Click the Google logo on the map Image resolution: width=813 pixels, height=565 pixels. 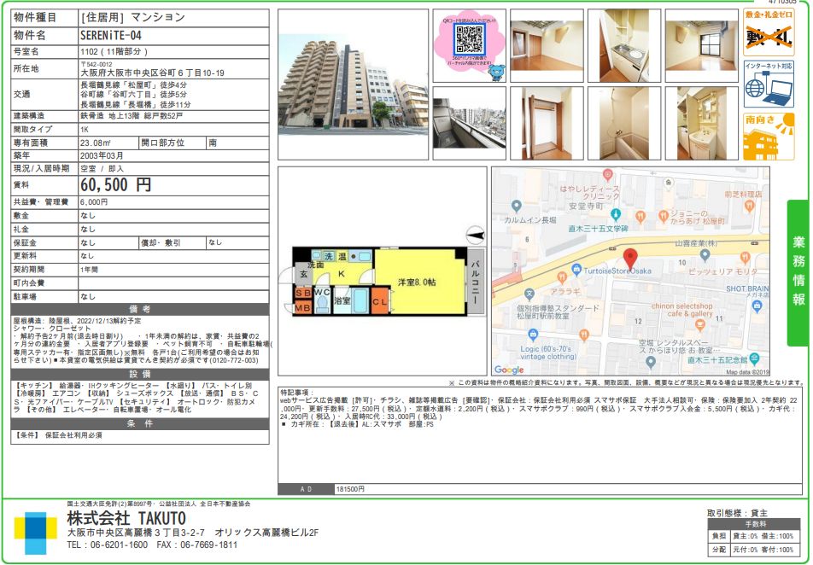point(509,370)
